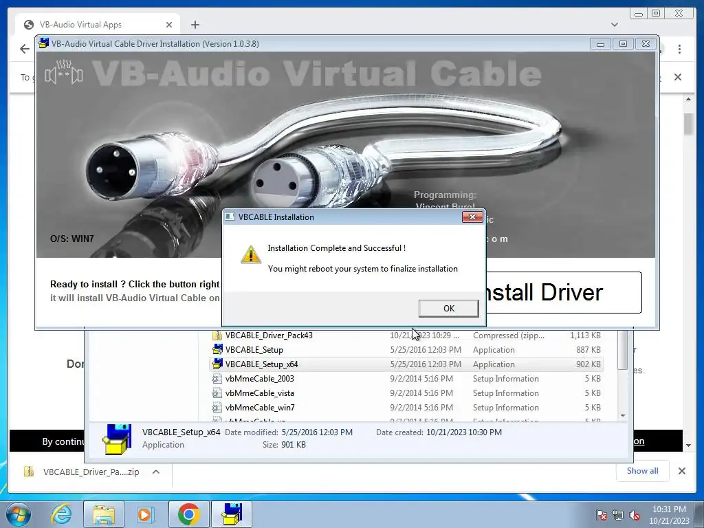Click the zip folder icon of VBCABLE_Driver_Pack43
This screenshot has width=704, height=528.
pos(217,335)
